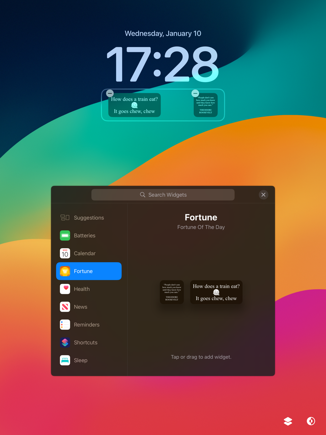Click the Health heart icon
The width and height of the screenshot is (326, 435).
point(65,289)
